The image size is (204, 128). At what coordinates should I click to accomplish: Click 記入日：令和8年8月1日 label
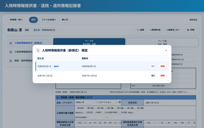(x=44, y=30)
